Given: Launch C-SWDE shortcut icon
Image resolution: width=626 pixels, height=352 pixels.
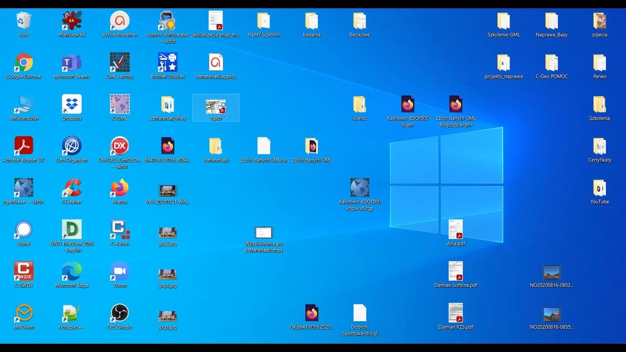Looking at the screenshot, I should (23, 271).
